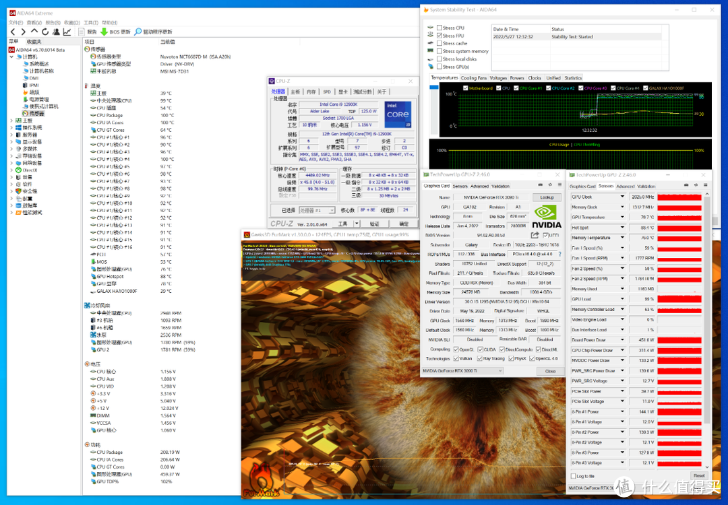Click the GPU-Z Sensors window camera icon
Image resolution: width=728 pixels, height=505 pixels.
[686, 185]
